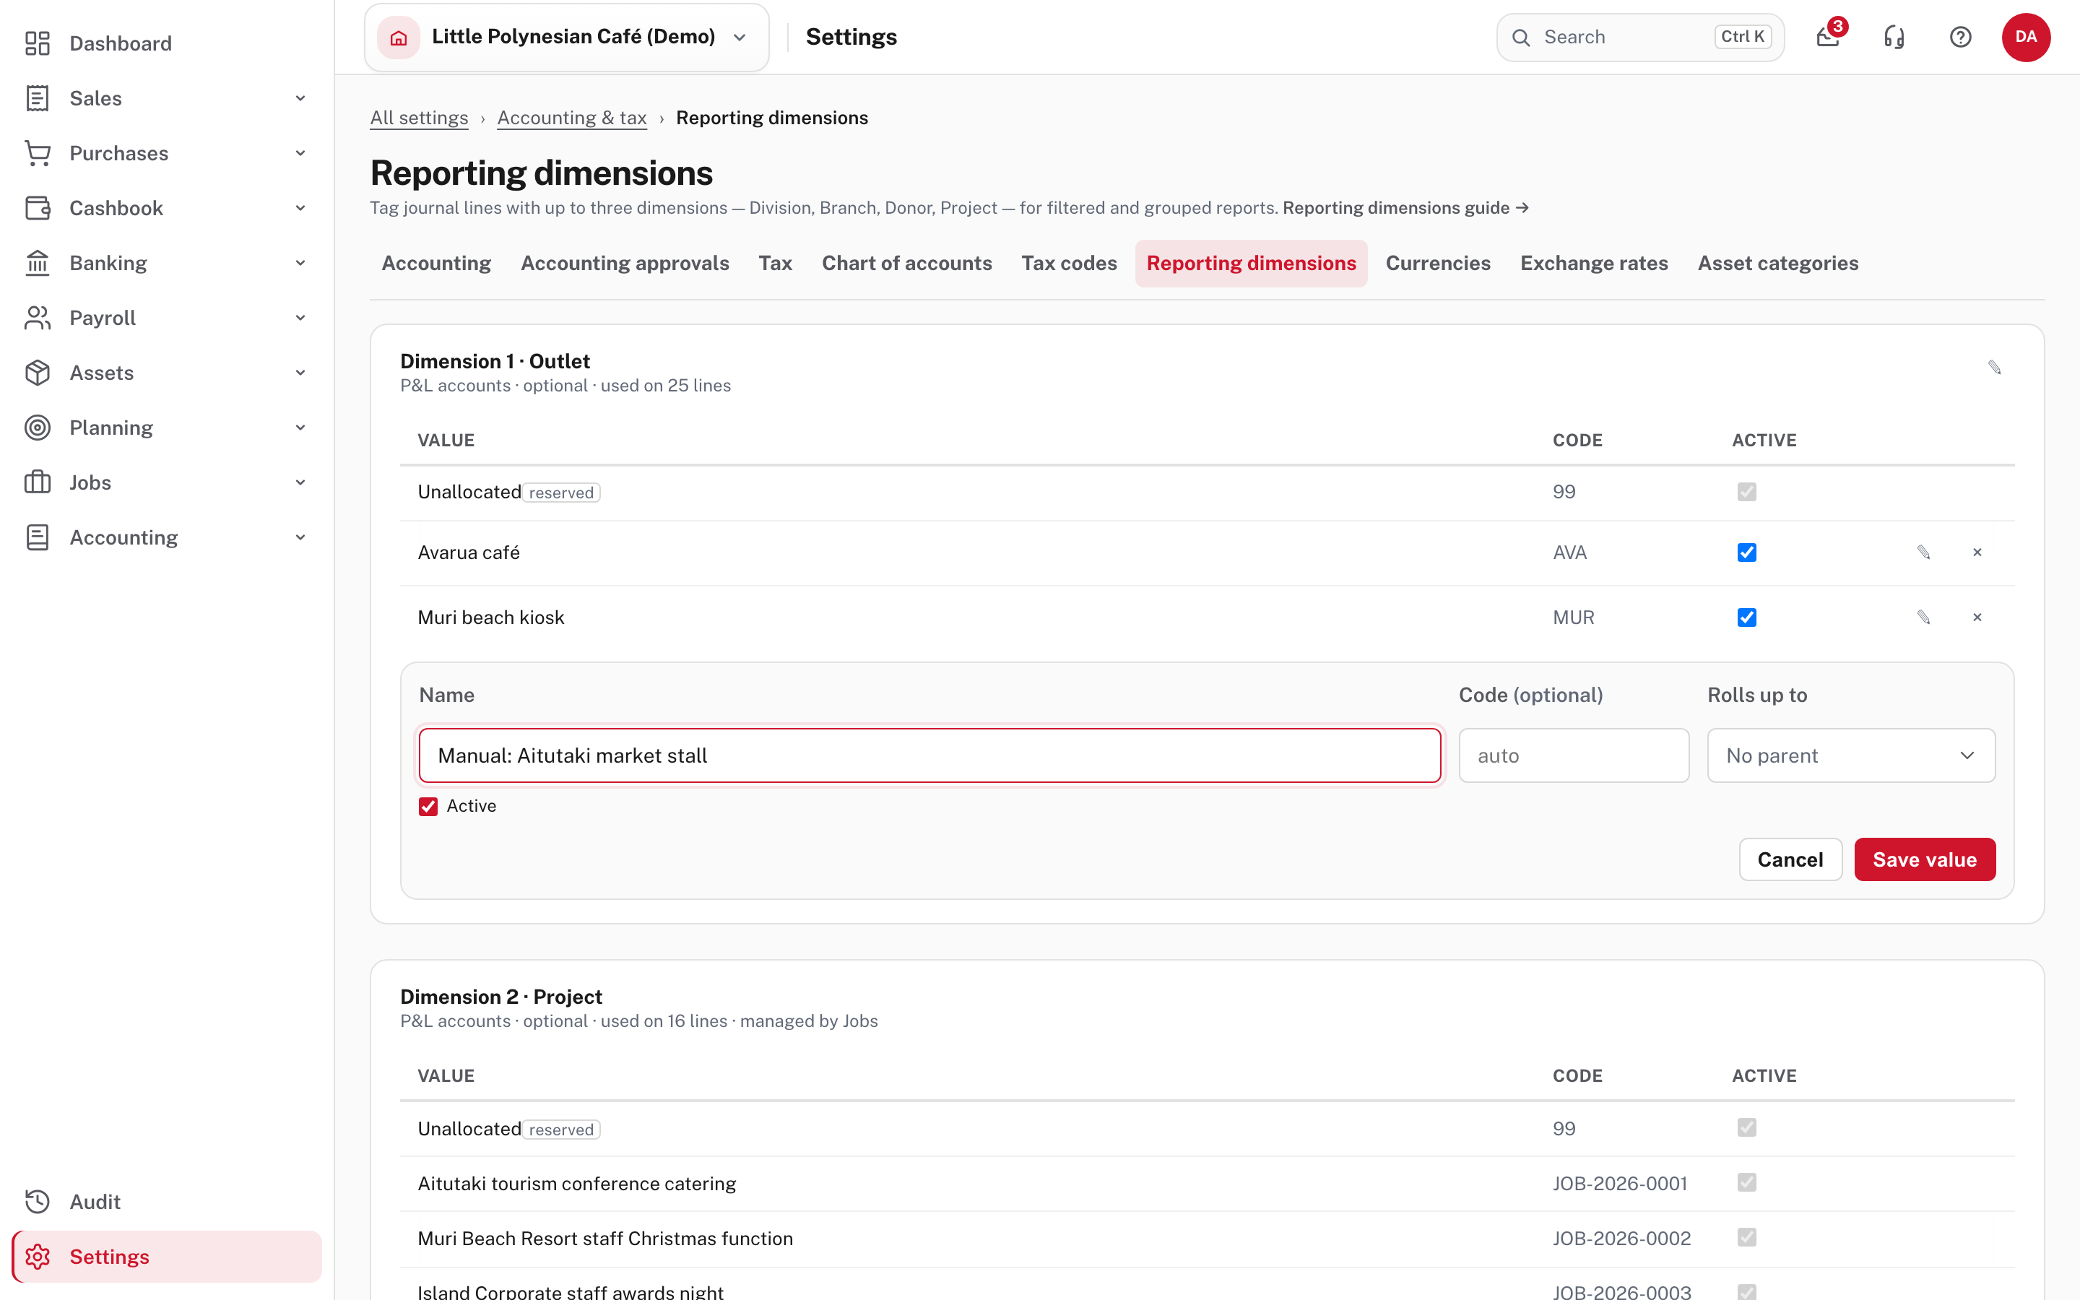
Task: Expand the Purchases menu chevron
Action: pos(300,153)
